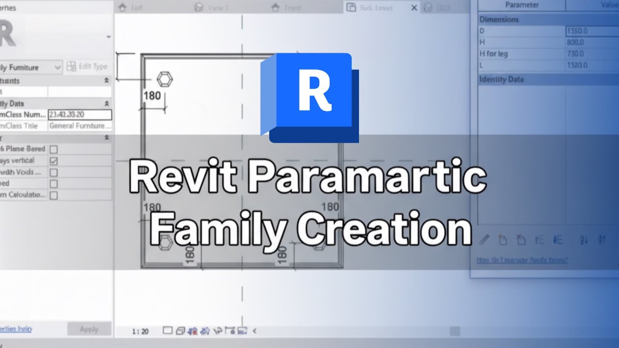Toggle the Work Plane-Based checkbox
Image resolution: width=619 pixels, height=348 pixels.
coord(54,149)
